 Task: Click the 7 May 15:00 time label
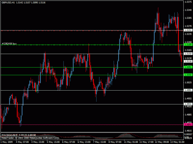point(99,142)
